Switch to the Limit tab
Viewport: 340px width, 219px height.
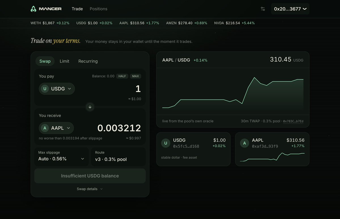click(64, 61)
